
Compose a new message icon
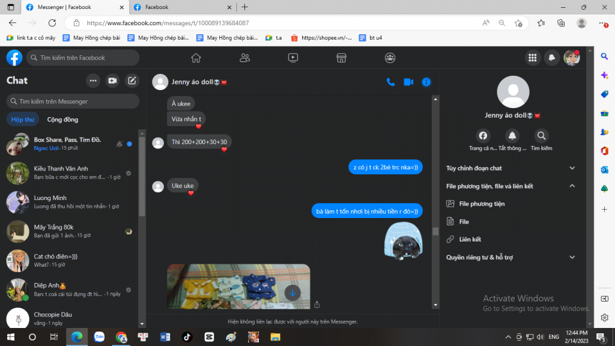[132, 80]
